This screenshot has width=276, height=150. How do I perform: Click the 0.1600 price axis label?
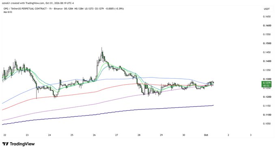[267, 26]
